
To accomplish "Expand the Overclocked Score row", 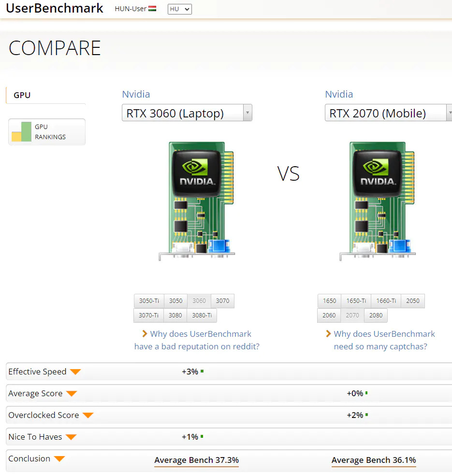I will (229, 415).
